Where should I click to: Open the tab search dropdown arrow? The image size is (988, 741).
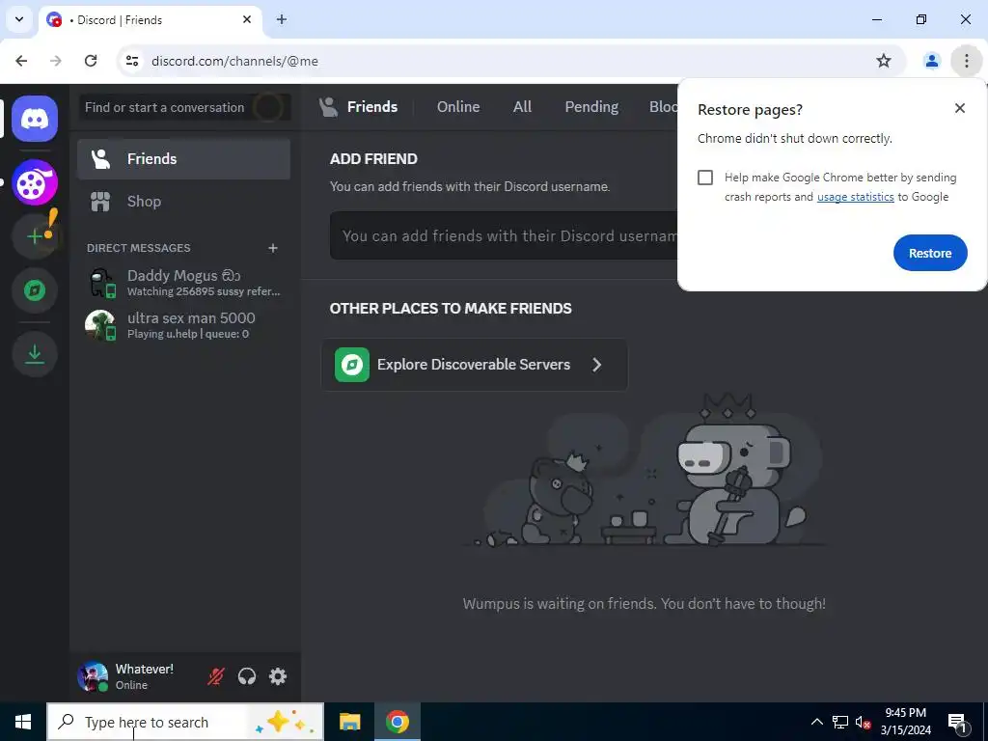[19, 19]
